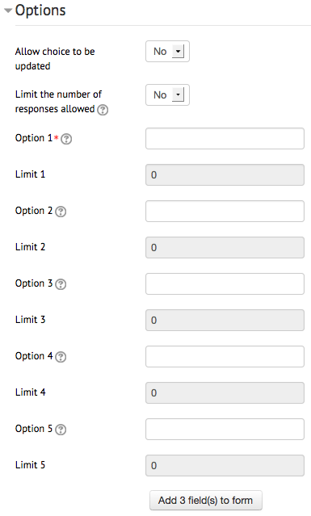Click the Limit 5 greyed field
This screenshot has height=516, width=311.
(x=225, y=466)
